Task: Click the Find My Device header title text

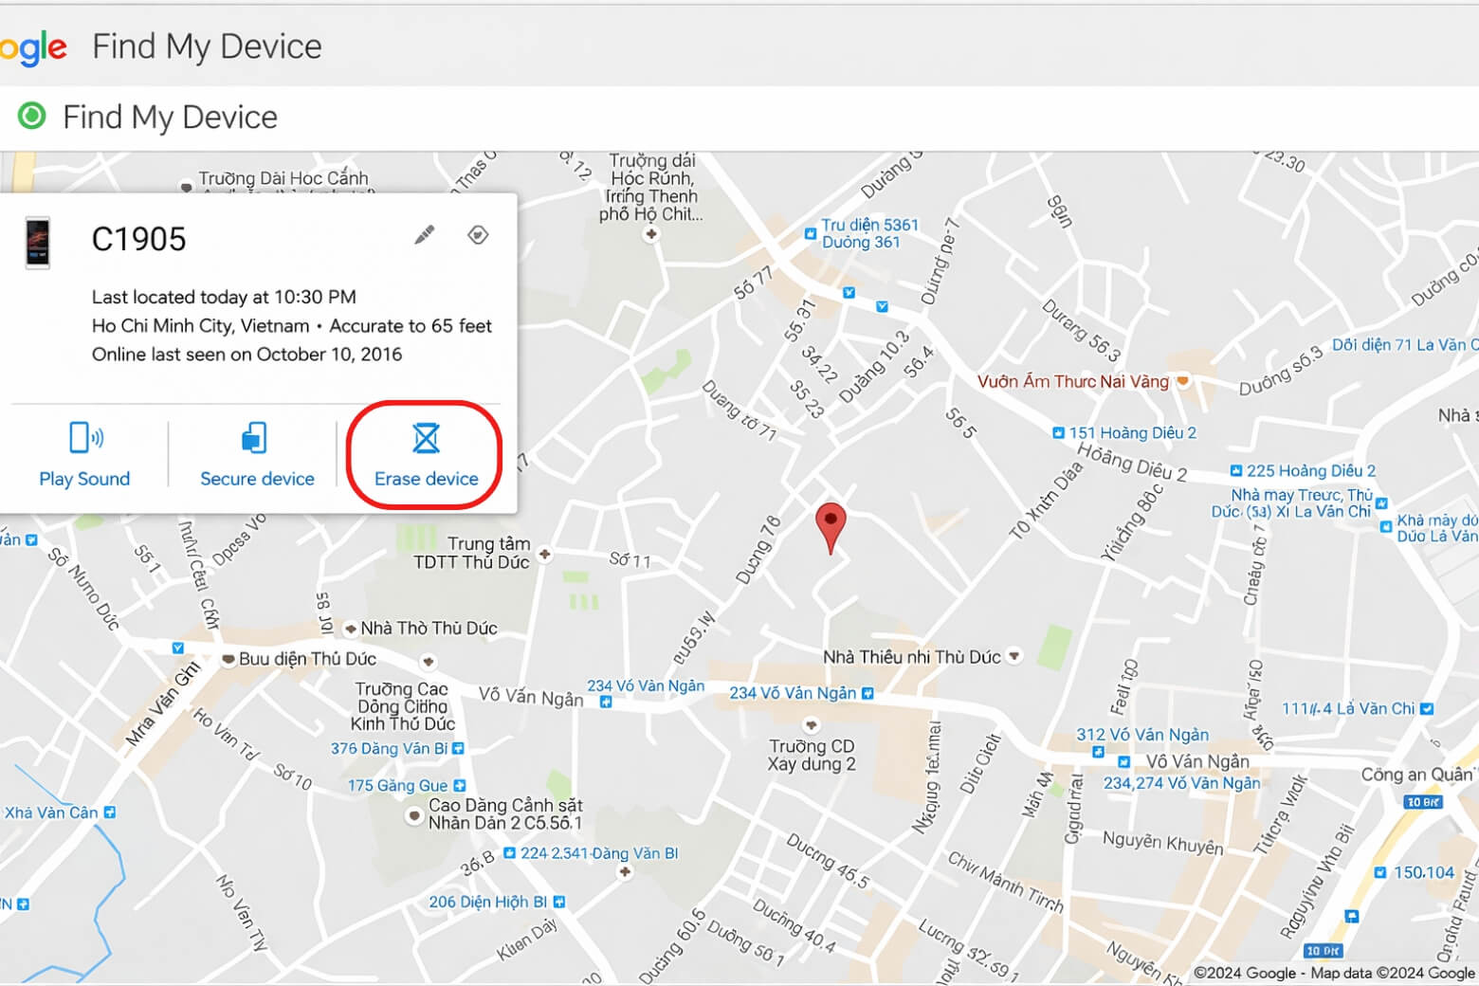Action: pos(207,46)
